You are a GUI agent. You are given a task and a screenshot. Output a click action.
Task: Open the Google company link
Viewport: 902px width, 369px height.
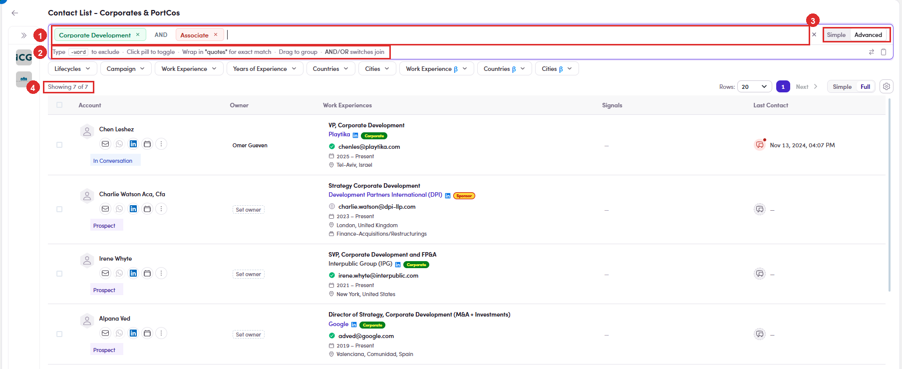tap(338, 324)
